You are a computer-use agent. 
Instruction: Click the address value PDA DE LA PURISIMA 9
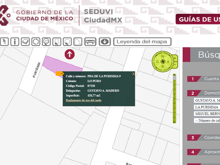pos(104,76)
